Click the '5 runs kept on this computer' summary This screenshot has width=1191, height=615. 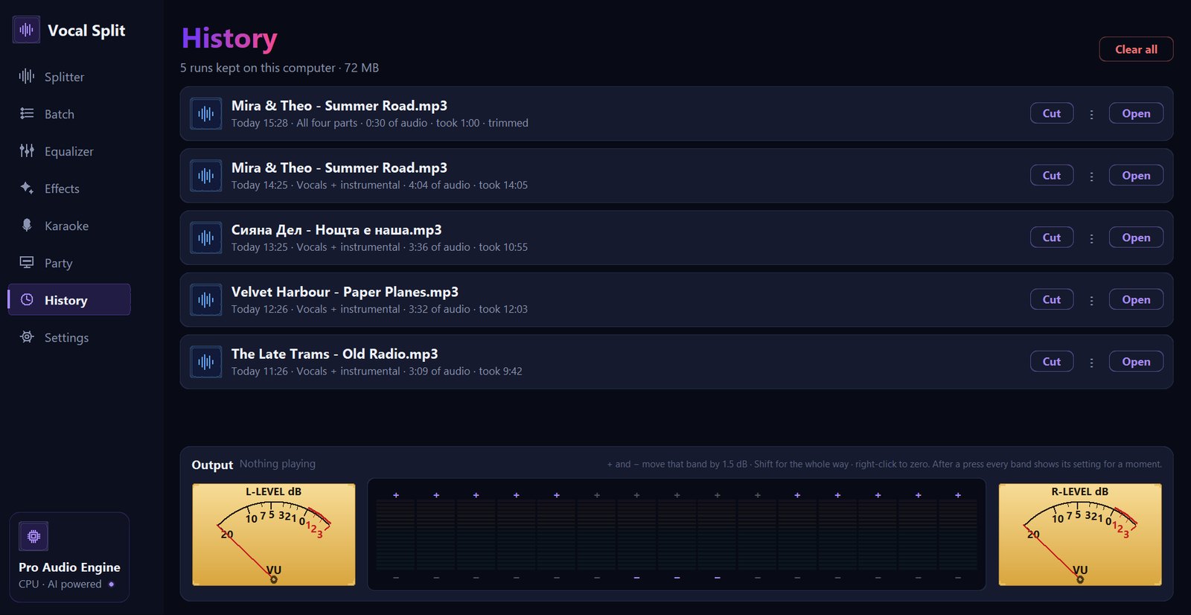(279, 68)
